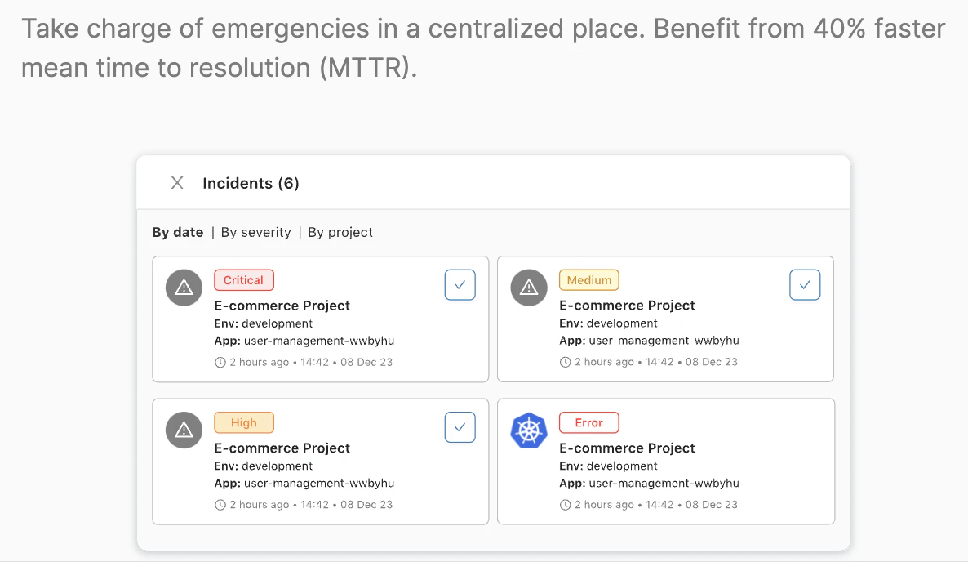Click the warning icon on Critical incident
968x562 pixels.
pos(184,288)
